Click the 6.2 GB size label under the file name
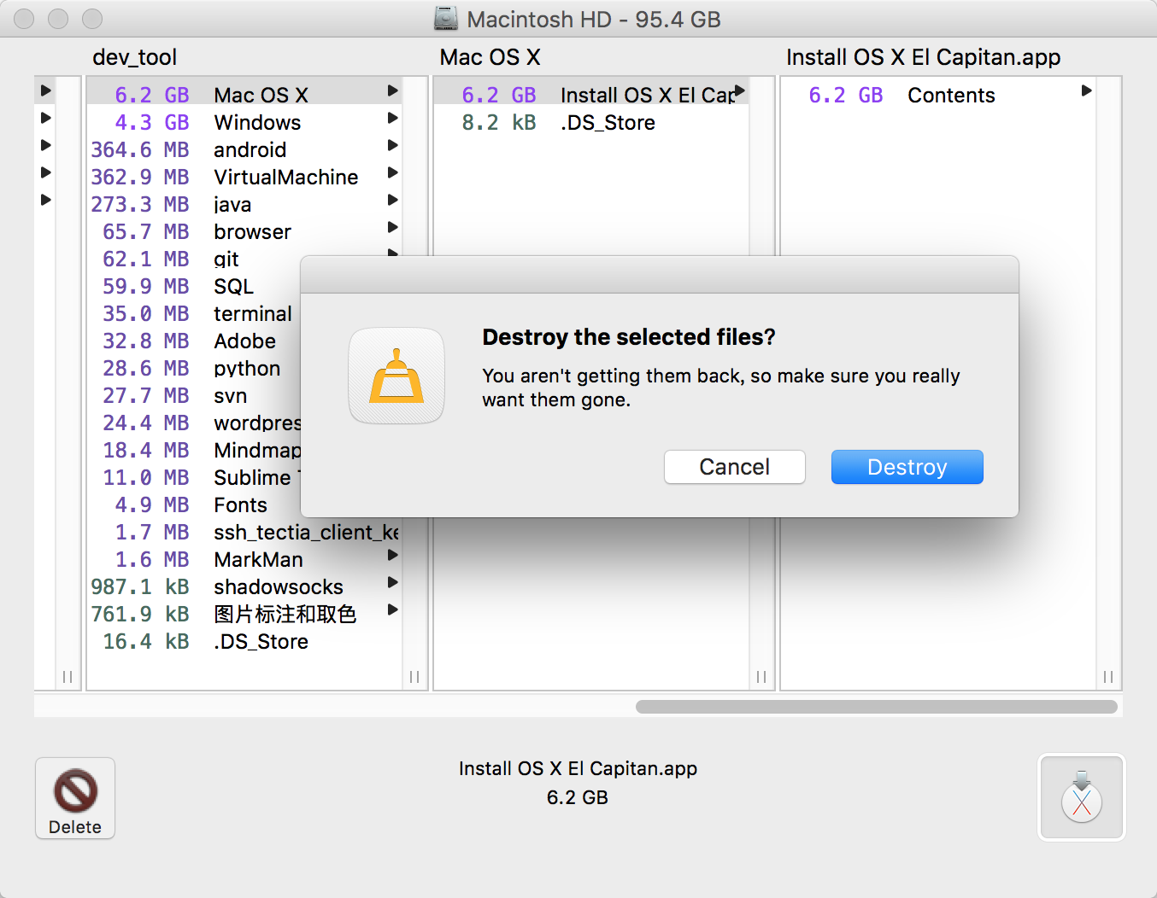The image size is (1157, 898). tap(578, 797)
